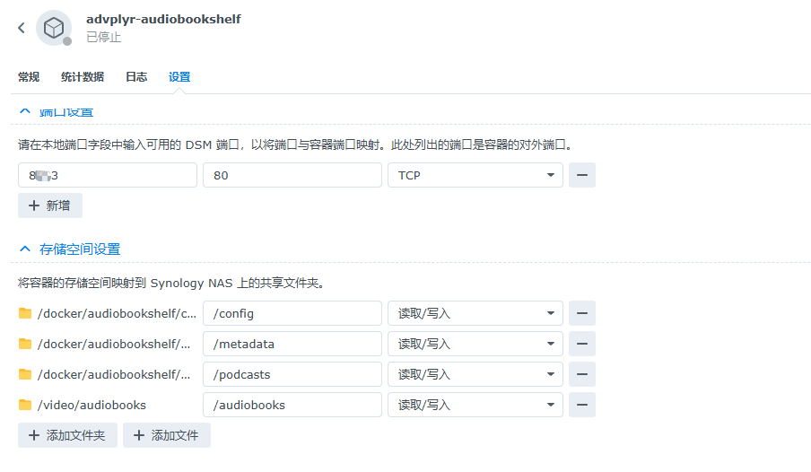Click the 添加文件夹 button
This screenshot has width=811, height=472.
coord(67,435)
